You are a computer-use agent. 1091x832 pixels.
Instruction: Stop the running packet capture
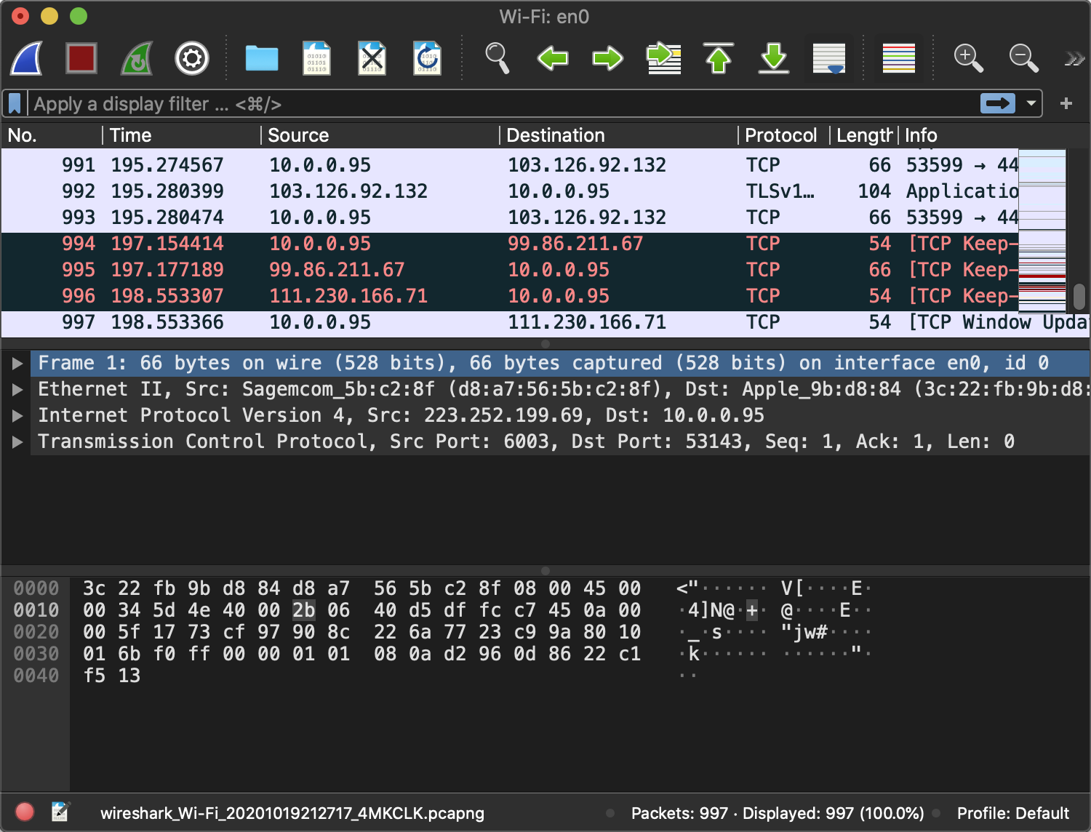coord(81,58)
